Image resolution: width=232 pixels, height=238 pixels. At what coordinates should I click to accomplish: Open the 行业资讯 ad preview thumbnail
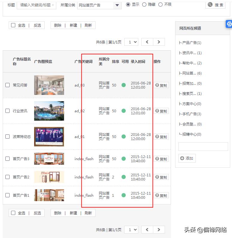(49, 111)
